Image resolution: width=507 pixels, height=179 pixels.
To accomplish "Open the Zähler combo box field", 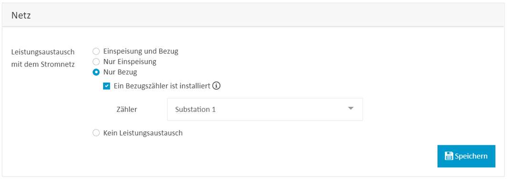I will (x=265, y=109).
